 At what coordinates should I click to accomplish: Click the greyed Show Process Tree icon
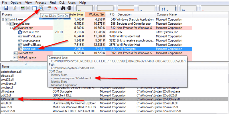point(28,8)
